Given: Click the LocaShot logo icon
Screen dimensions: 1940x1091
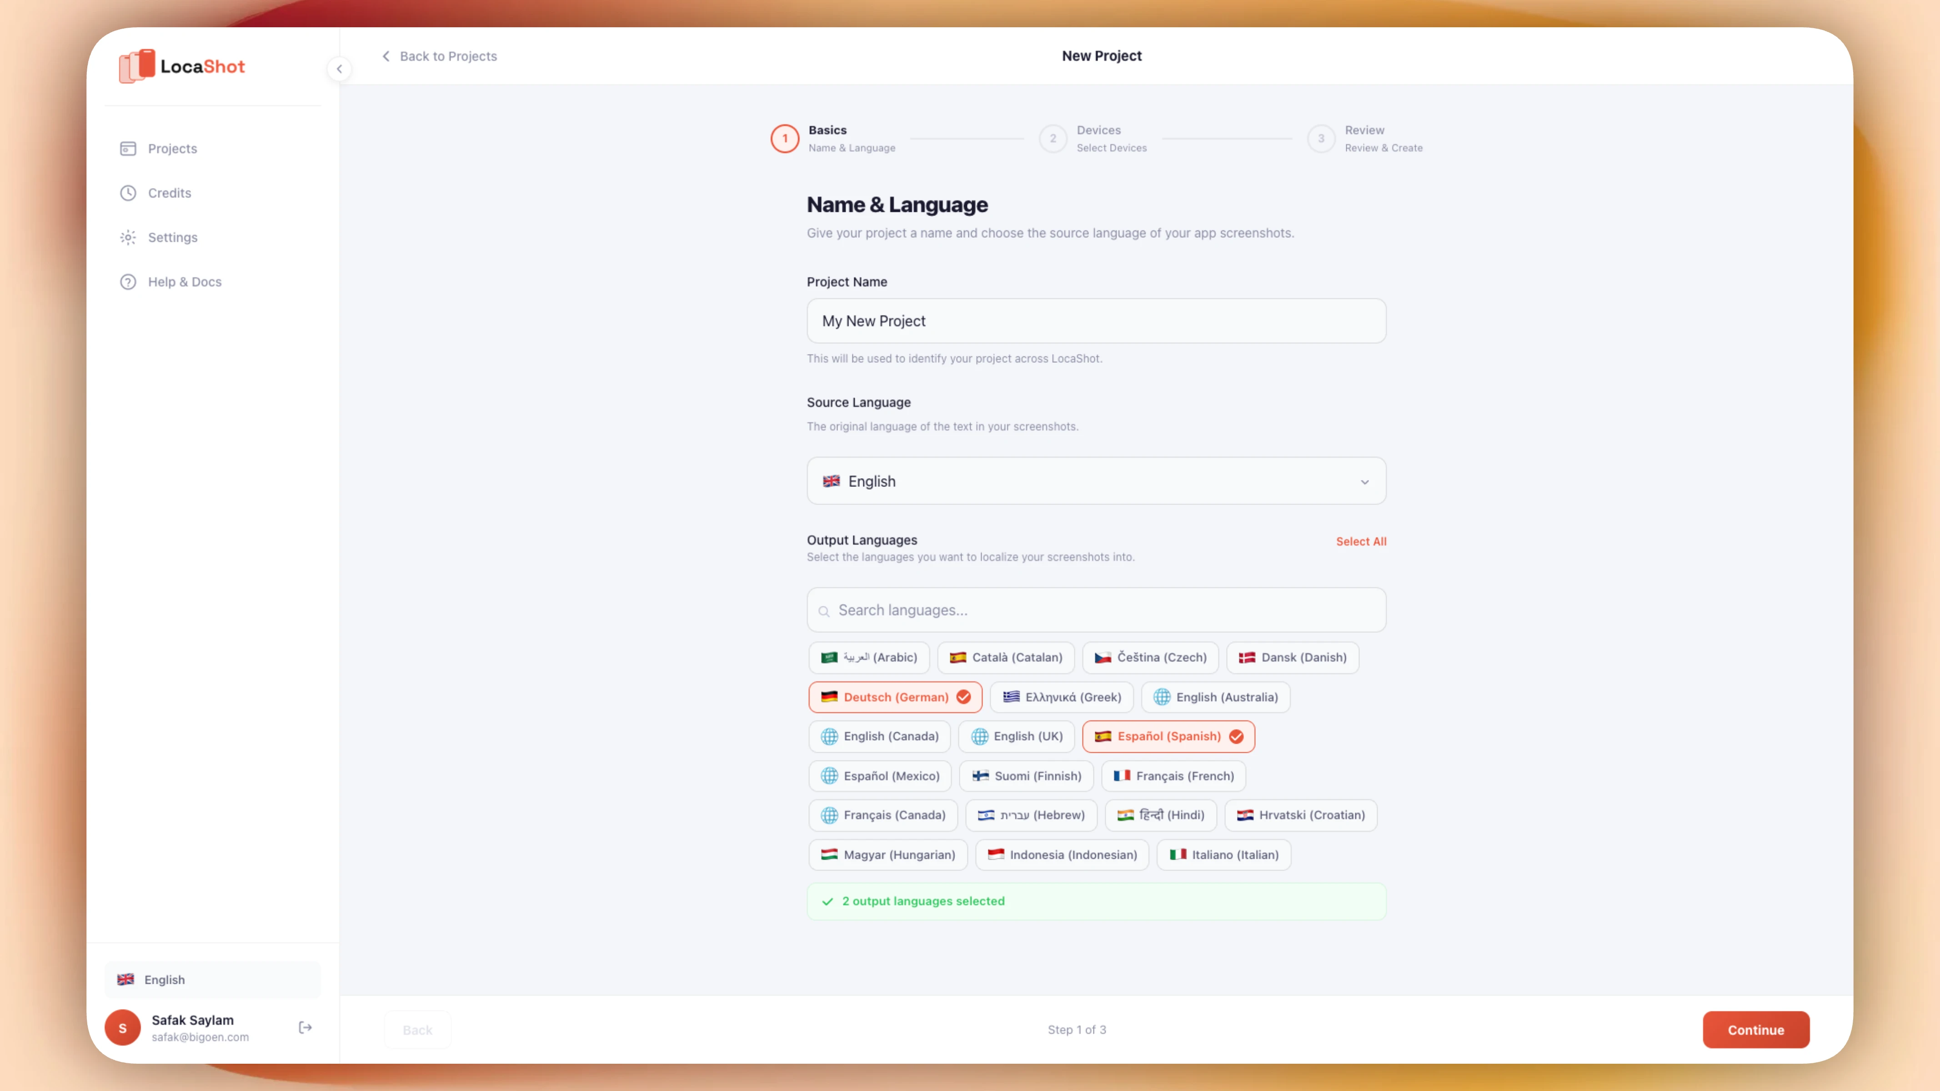Looking at the screenshot, I should pyautogui.click(x=137, y=66).
